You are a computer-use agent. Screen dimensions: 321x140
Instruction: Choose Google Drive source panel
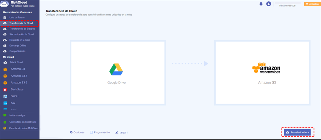pyautogui.click(x=118, y=73)
